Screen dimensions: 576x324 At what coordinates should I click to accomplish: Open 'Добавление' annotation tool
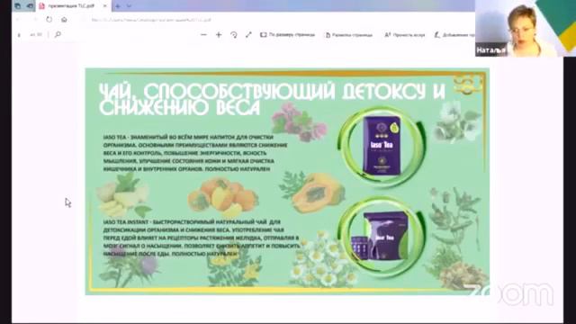(454, 35)
